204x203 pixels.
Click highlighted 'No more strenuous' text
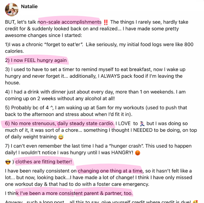33,123
